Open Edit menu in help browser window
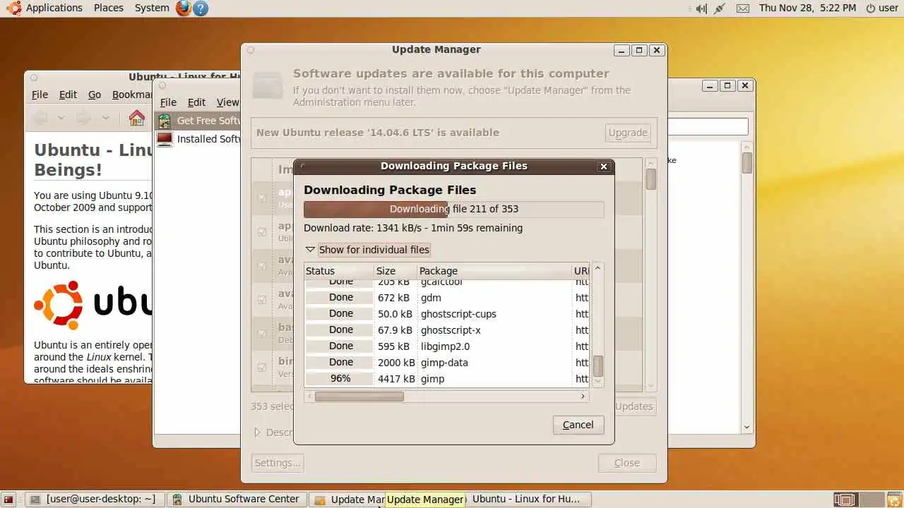 click(x=68, y=95)
